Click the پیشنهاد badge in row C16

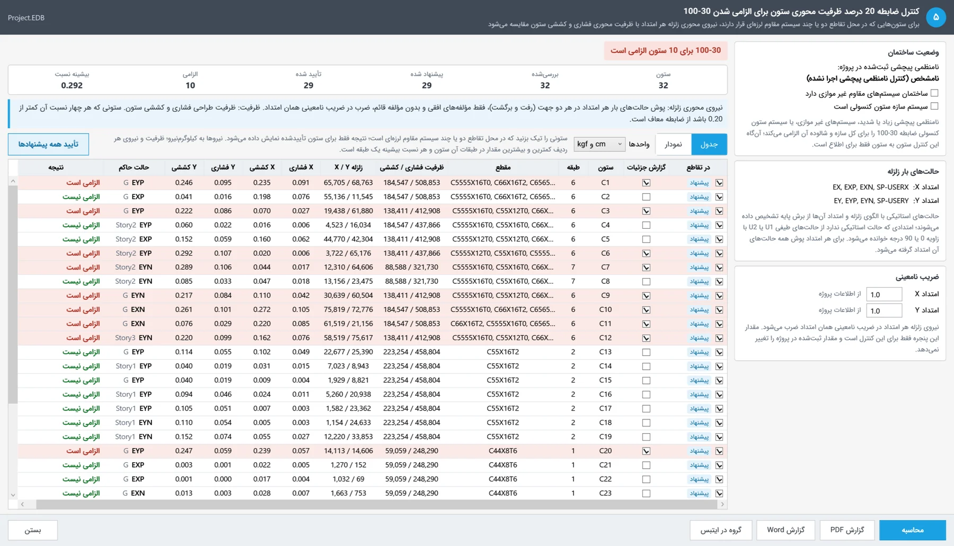click(699, 395)
